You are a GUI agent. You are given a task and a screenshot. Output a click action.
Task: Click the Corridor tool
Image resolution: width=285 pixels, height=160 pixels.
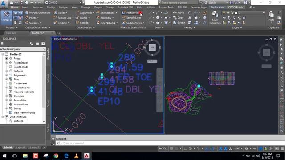click(83, 23)
